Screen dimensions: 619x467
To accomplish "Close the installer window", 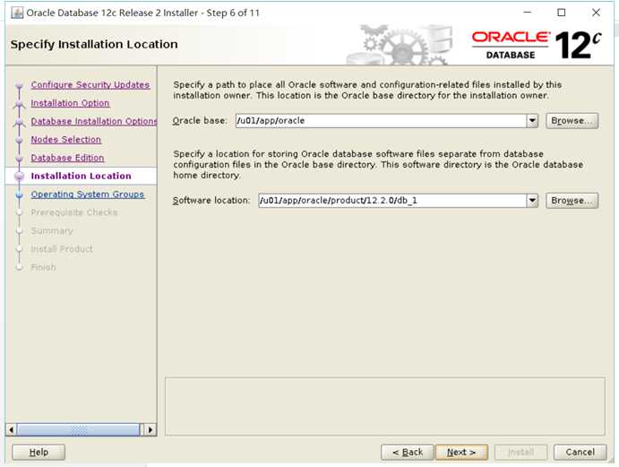I will tap(596, 13).
